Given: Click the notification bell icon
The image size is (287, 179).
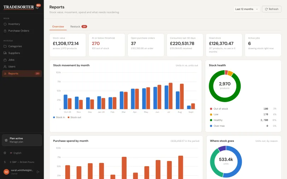Looking at the screenshot, I should (37, 8).
